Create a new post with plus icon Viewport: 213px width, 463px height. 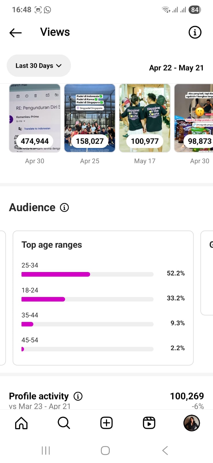[106, 423]
